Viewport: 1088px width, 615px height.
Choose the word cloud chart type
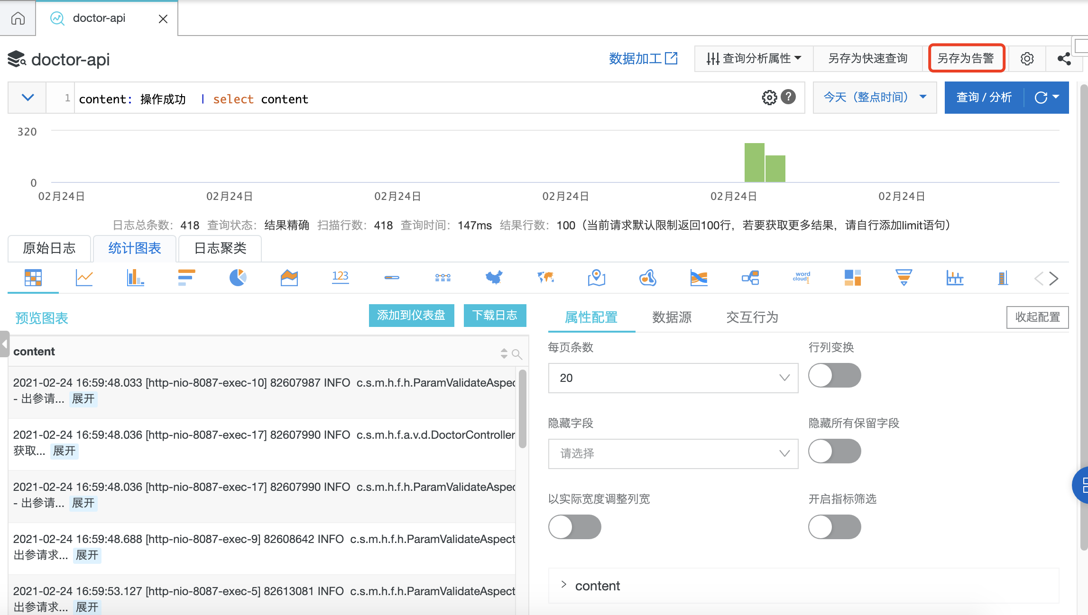point(801,278)
